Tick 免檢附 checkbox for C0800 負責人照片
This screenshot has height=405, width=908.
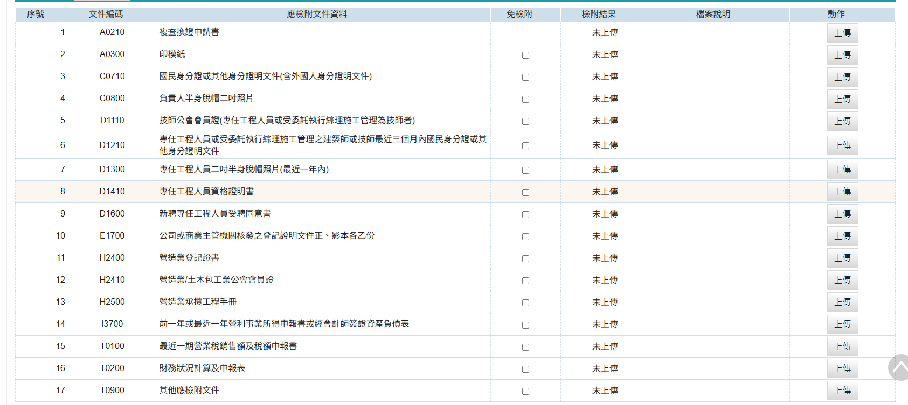[x=525, y=99]
